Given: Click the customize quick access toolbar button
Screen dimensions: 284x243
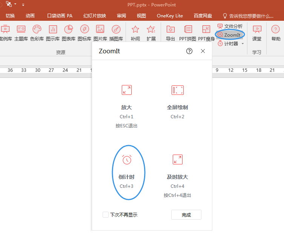Looking at the screenshot, I should coord(23,5).
